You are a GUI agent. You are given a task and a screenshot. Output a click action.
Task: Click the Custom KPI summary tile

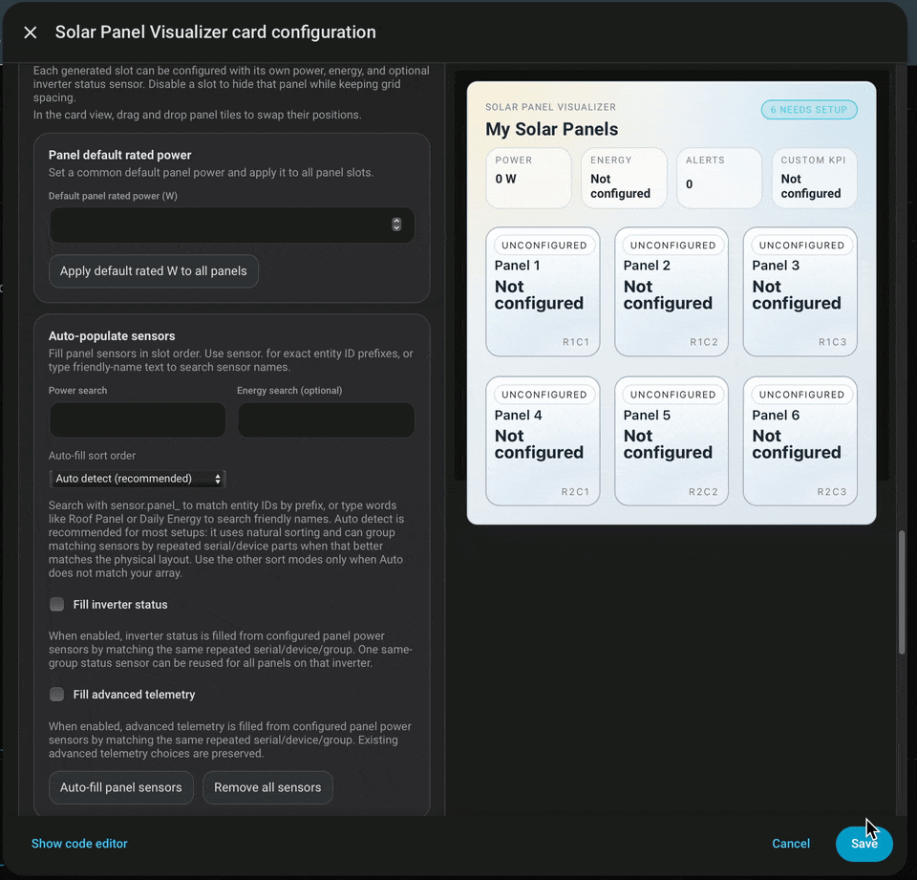[814, 178]
